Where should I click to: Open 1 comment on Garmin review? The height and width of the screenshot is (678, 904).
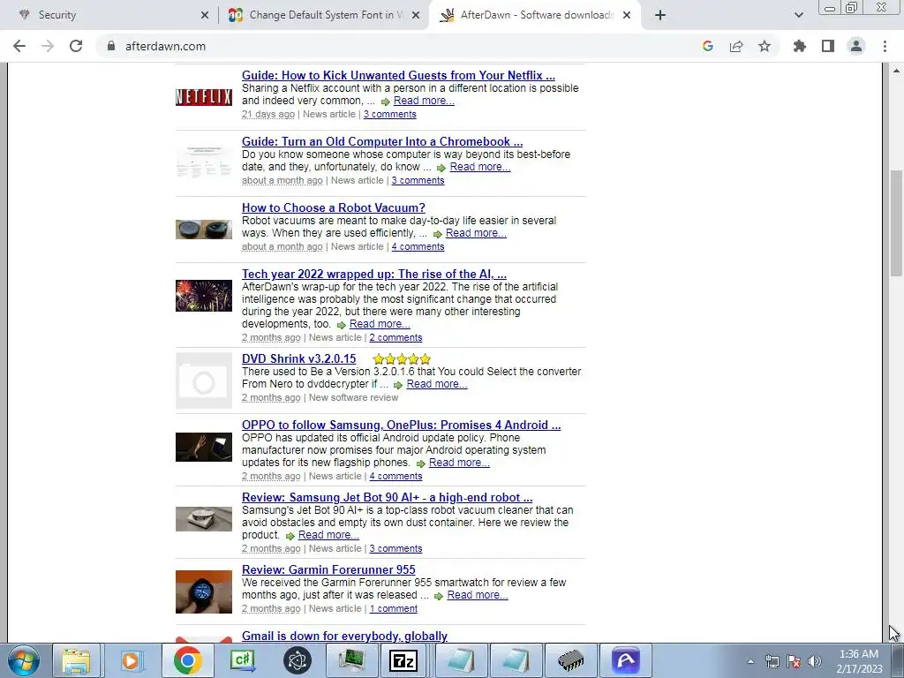[393, 609]
